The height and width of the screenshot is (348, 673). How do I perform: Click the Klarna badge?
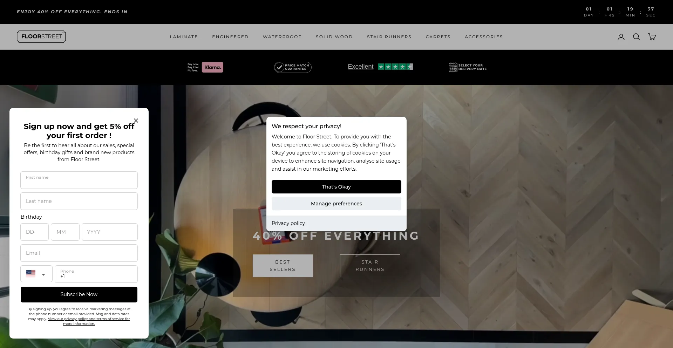212,67
